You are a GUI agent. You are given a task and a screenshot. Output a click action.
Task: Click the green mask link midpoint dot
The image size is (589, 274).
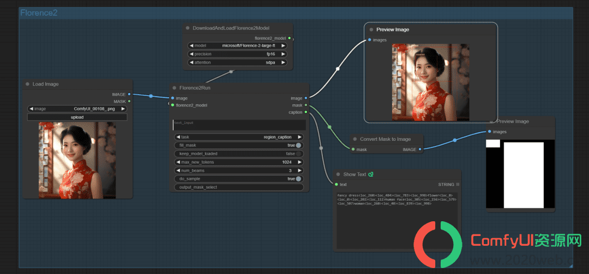(329, 127)
